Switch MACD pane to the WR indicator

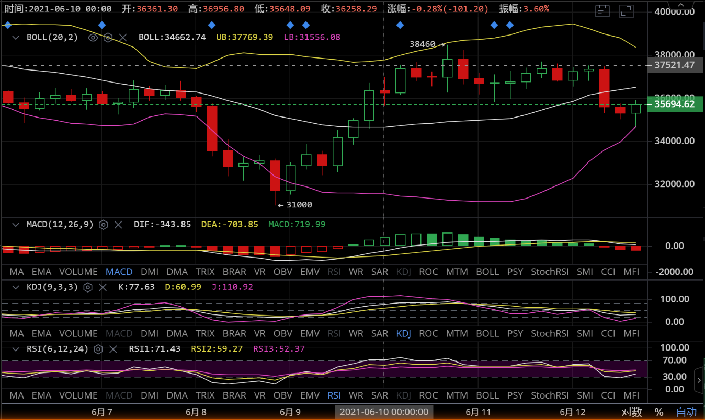click(x=356, y=272)
